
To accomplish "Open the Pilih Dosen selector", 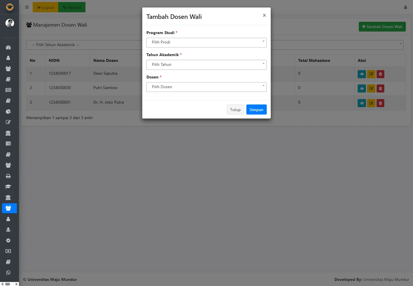I will (206, 87).
